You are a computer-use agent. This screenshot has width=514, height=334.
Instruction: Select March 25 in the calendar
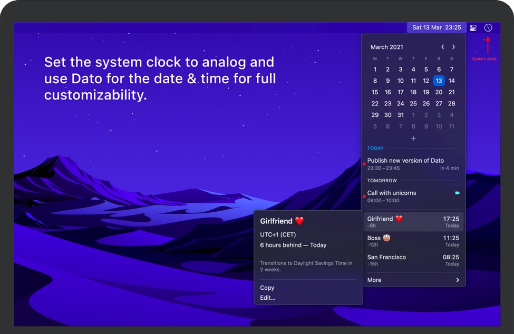coord(413,103)
